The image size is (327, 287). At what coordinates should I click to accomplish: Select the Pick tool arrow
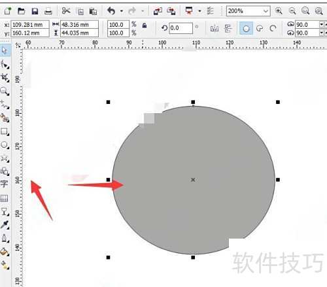tap(5, 50)
